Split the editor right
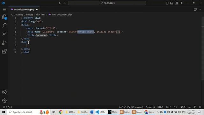The height and width of the screenshot is (115, 204). pyautogui.click(x=195, y=9)
